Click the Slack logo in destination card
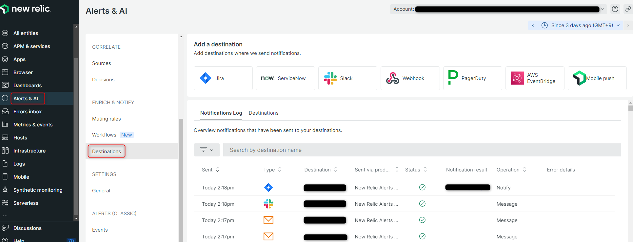The height and width of the screenshot is (242, 633). pyautogui.click(x=330, y=78)
